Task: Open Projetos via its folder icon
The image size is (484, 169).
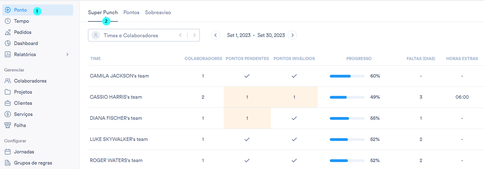Action: [x=8, y=92]
